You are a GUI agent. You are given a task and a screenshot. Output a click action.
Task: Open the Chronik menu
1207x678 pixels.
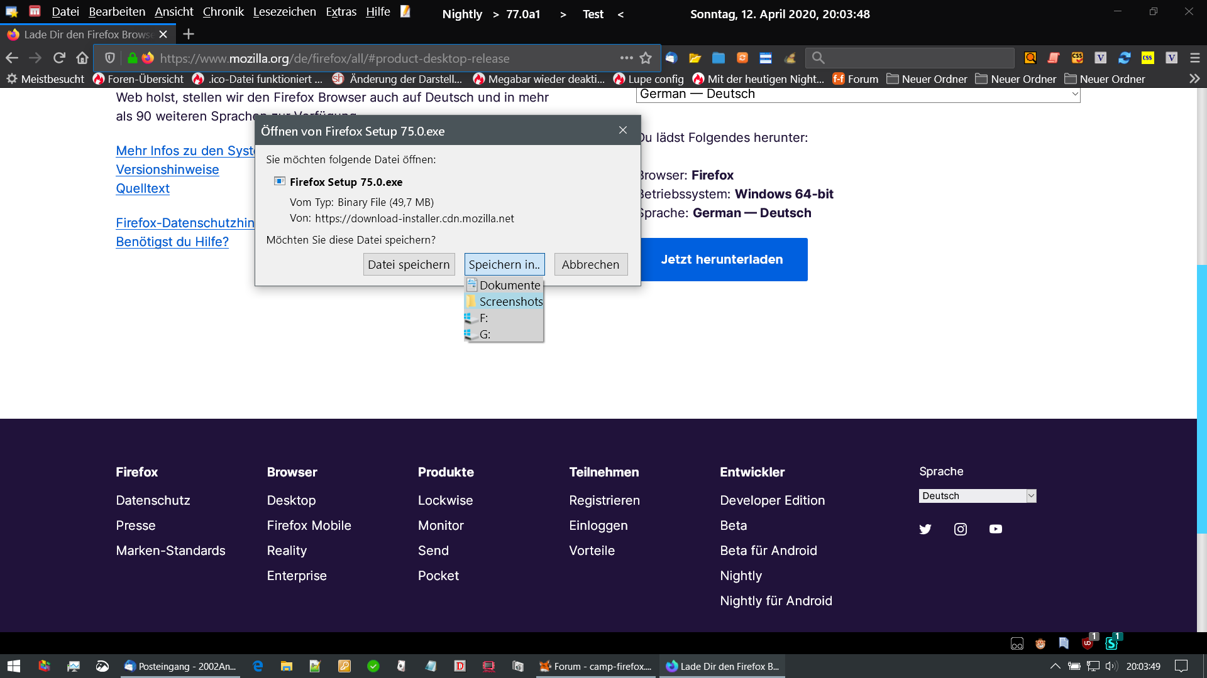(x=223, y=12)
